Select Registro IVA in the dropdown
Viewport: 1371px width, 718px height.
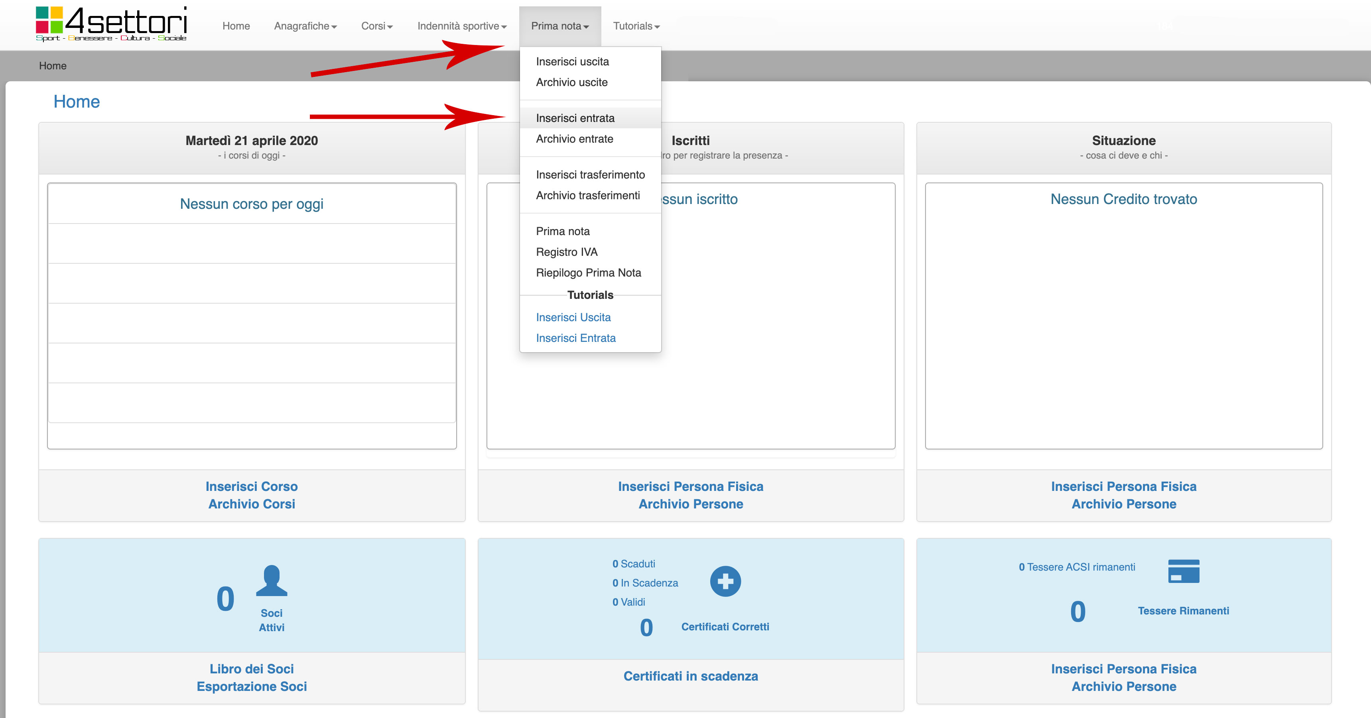pos(566,252)
